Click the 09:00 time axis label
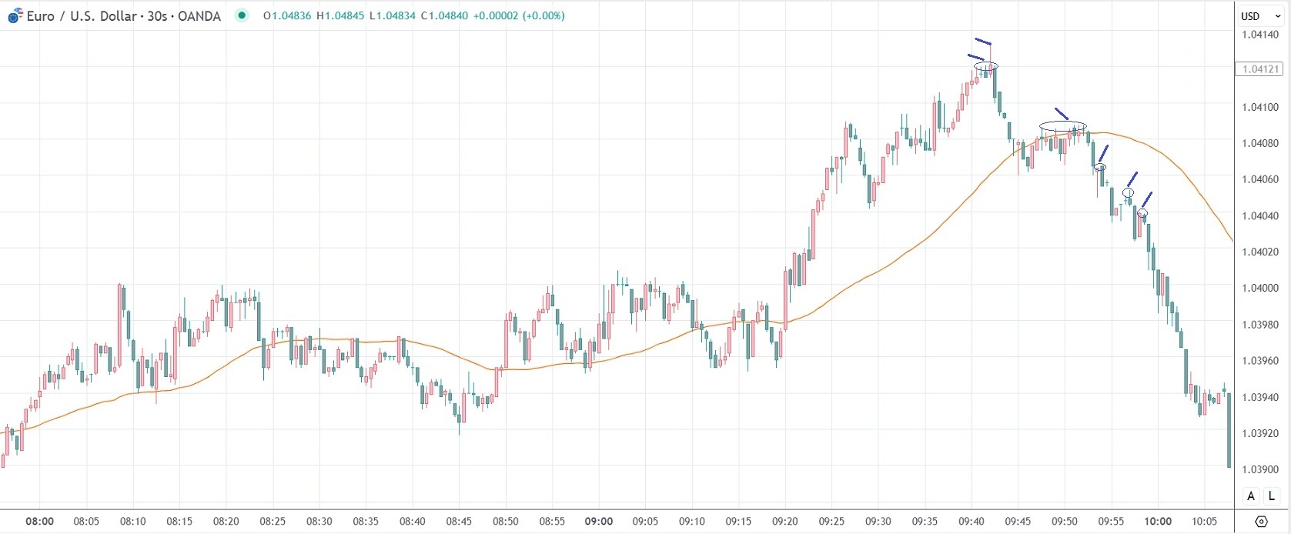Screen dimensions: 1291x534 coord(599,521)
